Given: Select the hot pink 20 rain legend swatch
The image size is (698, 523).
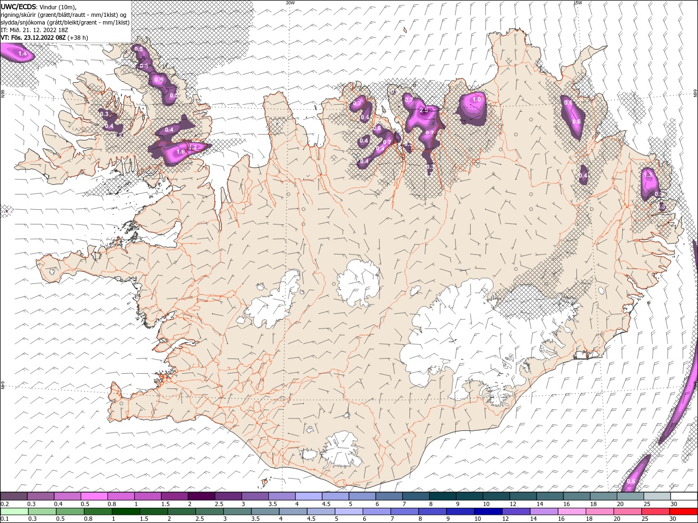Looking at the screenshot, I should click(628, 511).
